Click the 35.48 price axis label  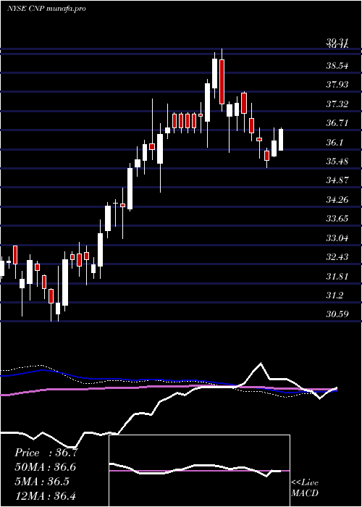[337, 162]
